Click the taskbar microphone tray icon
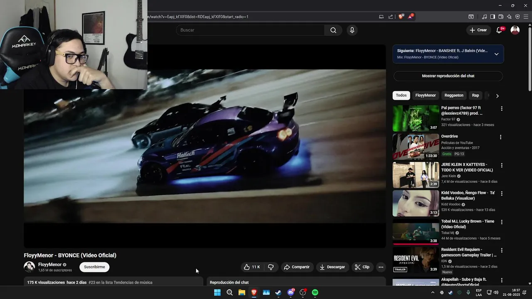The image size is (532, 299). click(468, 292)
